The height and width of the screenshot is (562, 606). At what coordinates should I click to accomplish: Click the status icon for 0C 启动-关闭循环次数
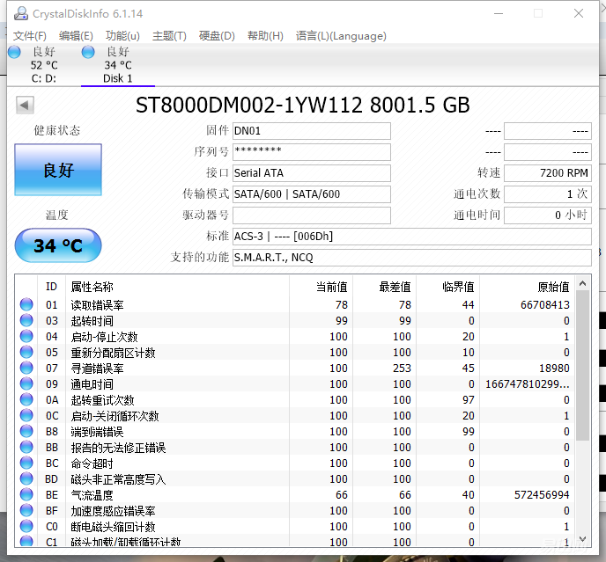coord(26,415)
